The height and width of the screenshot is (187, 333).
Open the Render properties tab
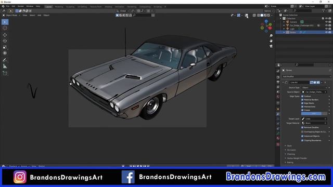coord(278,77)
